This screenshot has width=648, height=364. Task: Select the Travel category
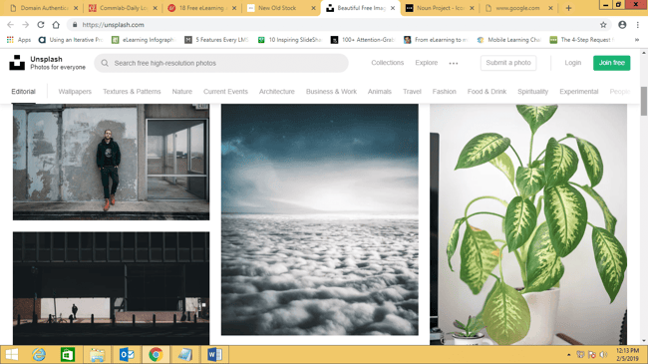point(412,92)
